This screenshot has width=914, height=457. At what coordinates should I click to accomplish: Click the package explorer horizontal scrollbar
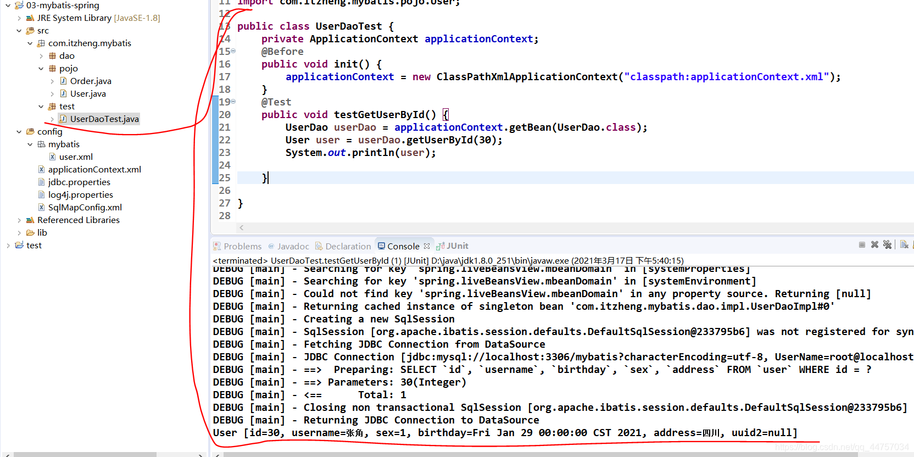85,454
